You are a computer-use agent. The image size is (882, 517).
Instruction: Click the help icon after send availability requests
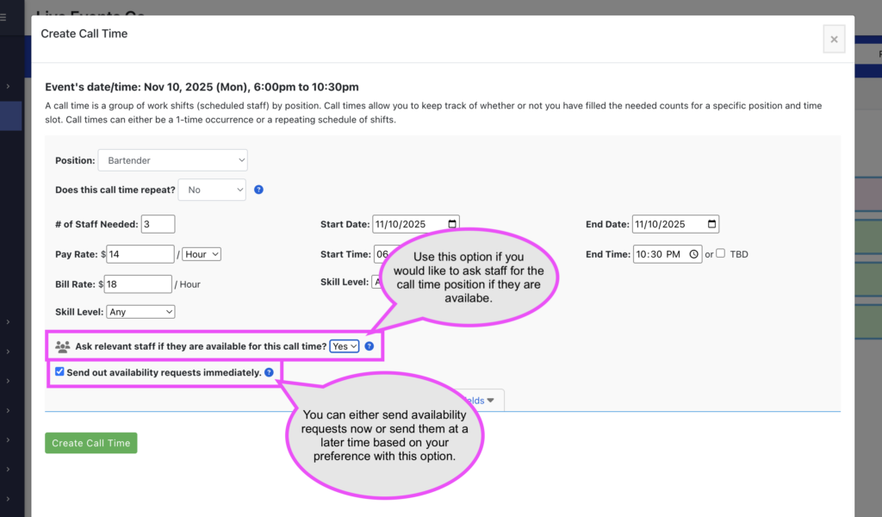pyautogui.click(x=268, y=371)
